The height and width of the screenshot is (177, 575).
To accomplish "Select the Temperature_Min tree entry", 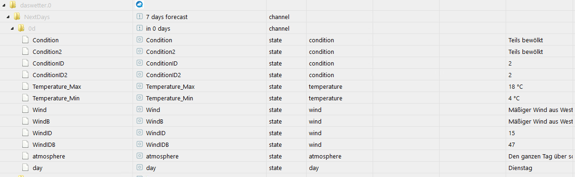I will [56, 98].
